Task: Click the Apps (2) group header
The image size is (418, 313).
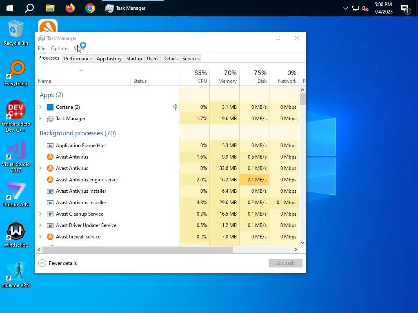Action: [51, 95]
